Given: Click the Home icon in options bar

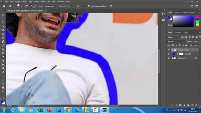Looking at the screenshot, I should coord(4,6).
